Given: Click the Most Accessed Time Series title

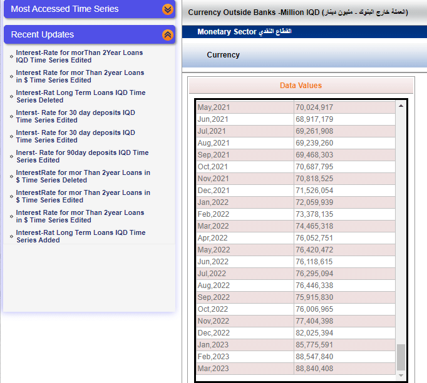Looking at the screenshot, I should click(64, 9).
